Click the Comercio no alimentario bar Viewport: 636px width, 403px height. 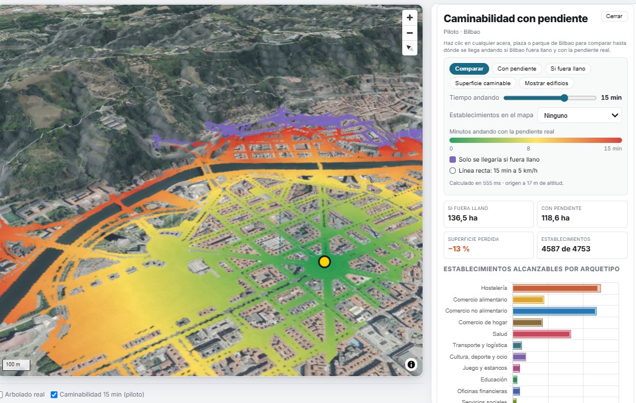click(x=554, y=311)
